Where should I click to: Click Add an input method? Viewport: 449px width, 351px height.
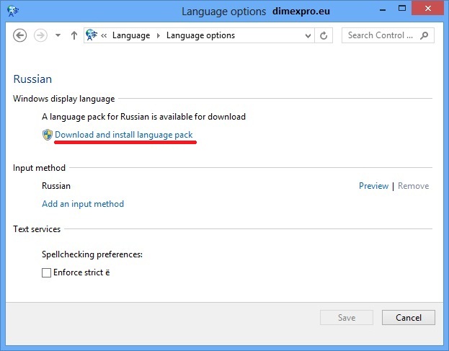coord(83,204)
